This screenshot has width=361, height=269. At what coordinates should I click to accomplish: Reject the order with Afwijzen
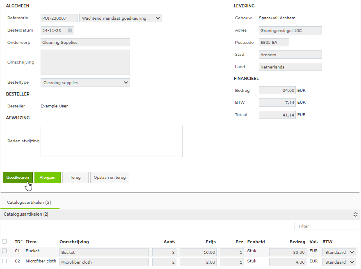(x=48, y=178)
